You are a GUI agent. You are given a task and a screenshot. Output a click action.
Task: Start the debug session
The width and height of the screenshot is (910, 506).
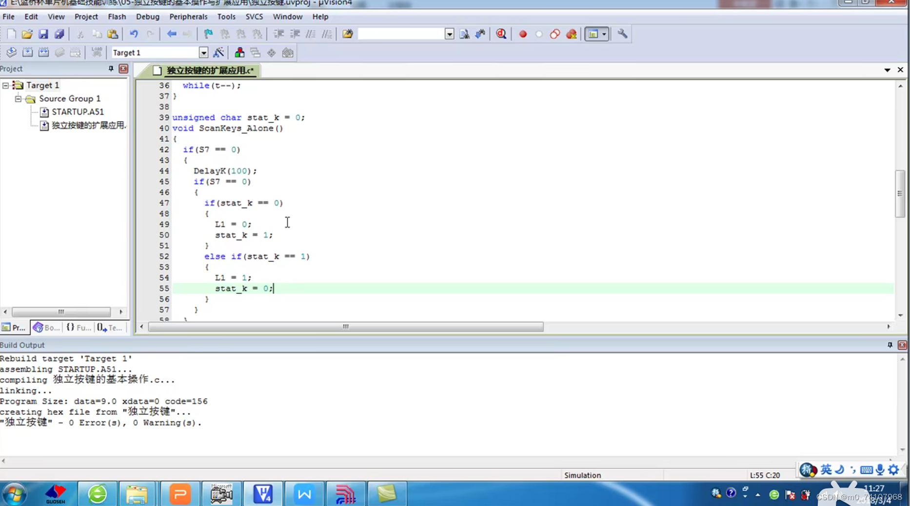point(501,34)
